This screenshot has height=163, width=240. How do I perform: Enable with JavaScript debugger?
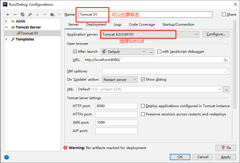(159, 52)
